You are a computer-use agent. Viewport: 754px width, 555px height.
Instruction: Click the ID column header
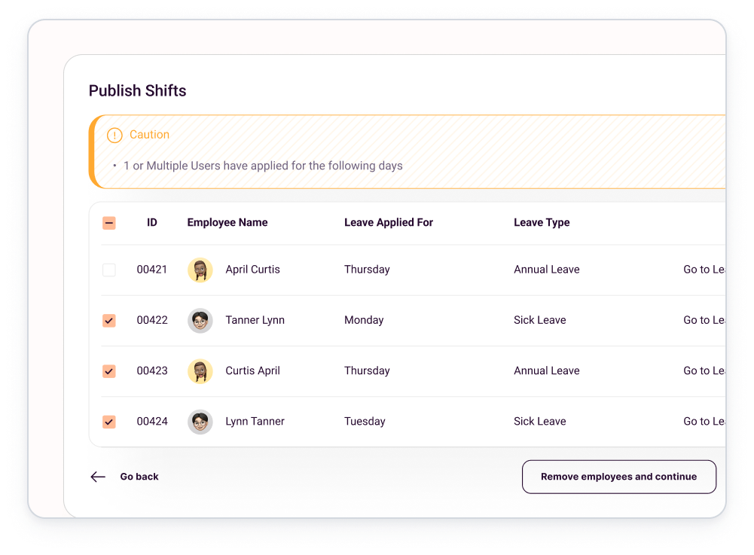[151, 222]
